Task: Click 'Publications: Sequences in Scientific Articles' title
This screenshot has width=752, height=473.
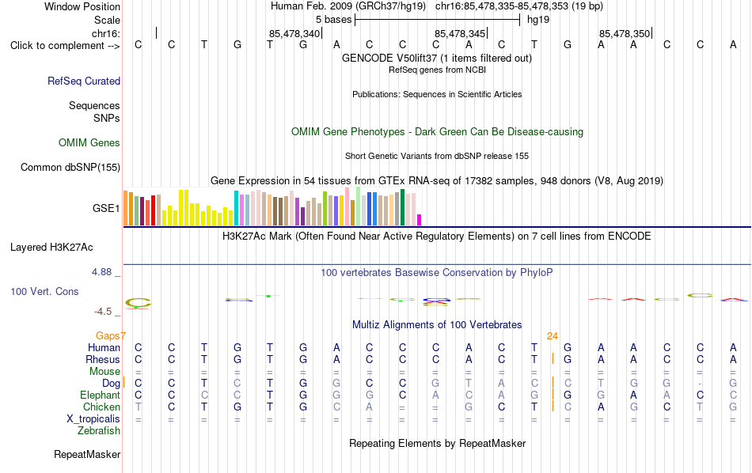Action: 437,94
